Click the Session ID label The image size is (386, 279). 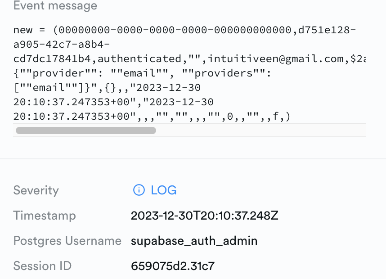[42, 266]
